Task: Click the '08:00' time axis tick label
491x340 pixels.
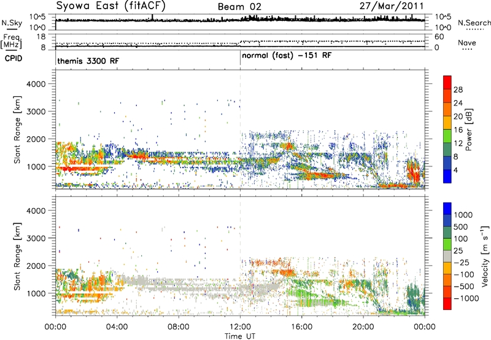Action: (x=179, y=327)
